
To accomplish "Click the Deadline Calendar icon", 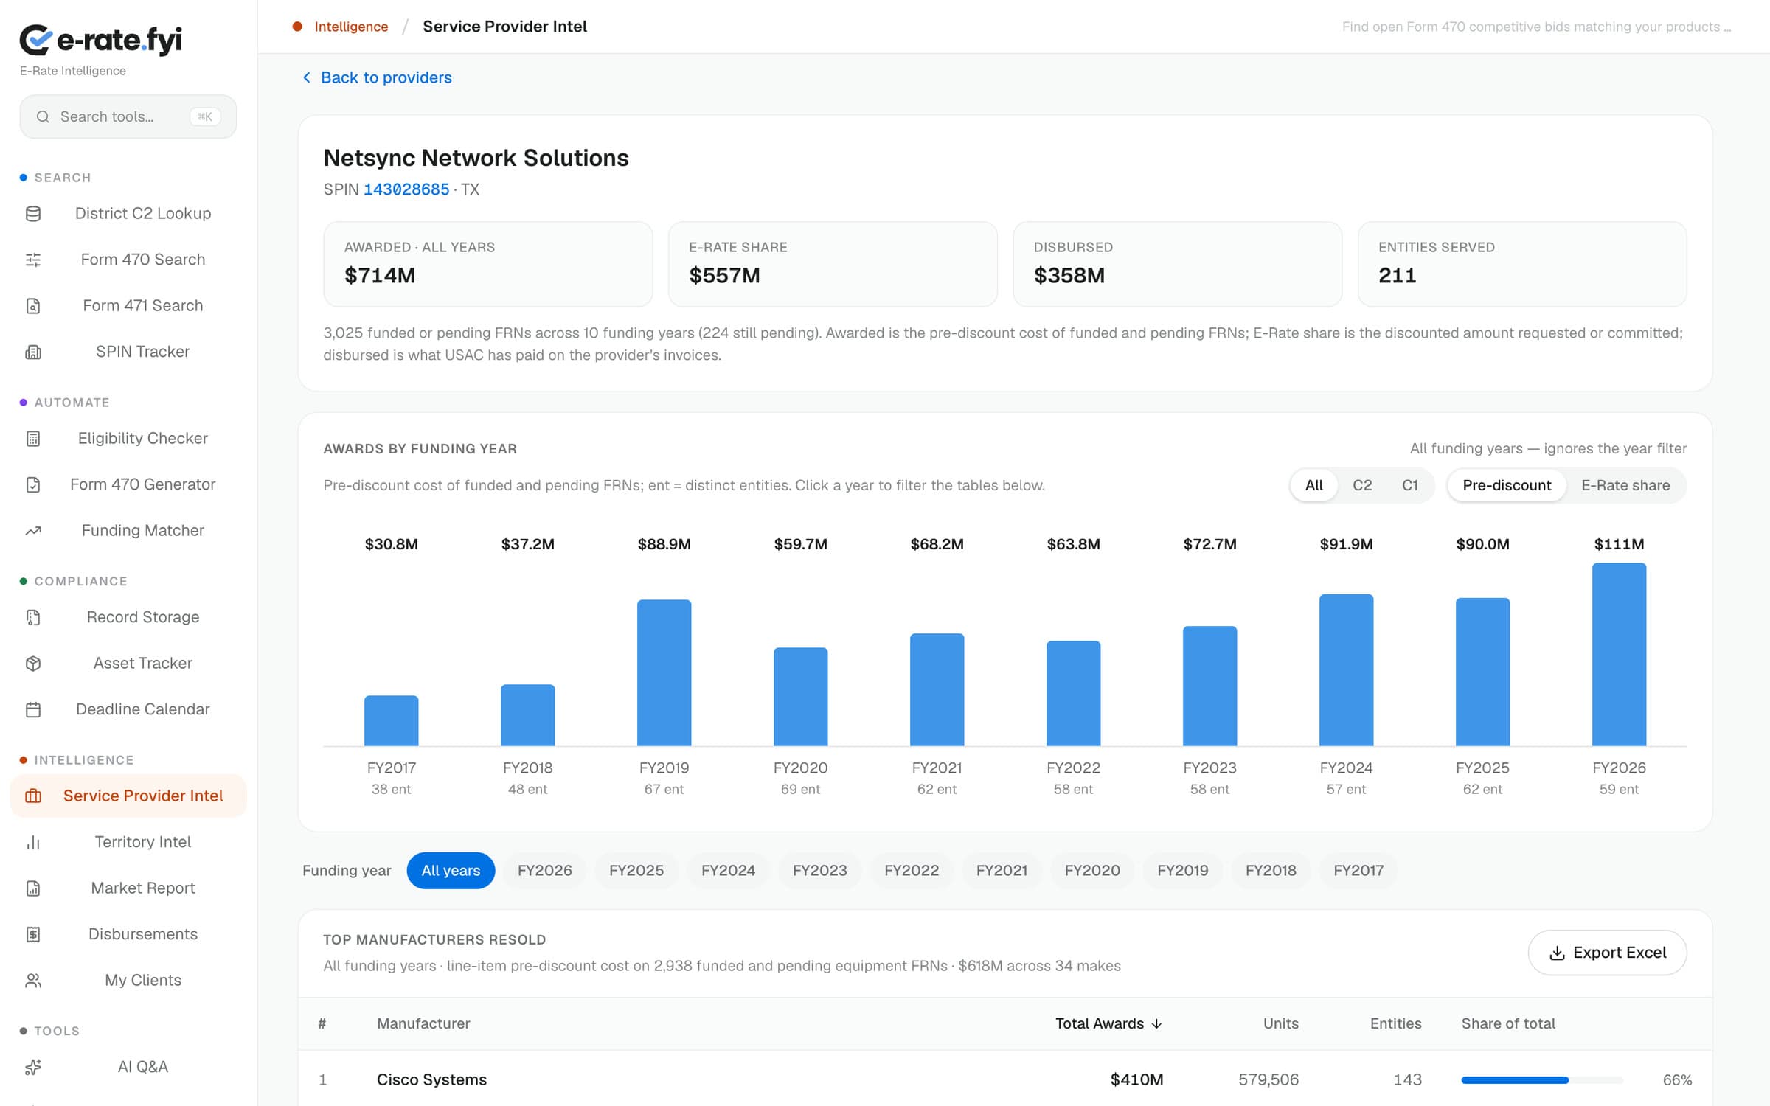I will coord(33,709).
